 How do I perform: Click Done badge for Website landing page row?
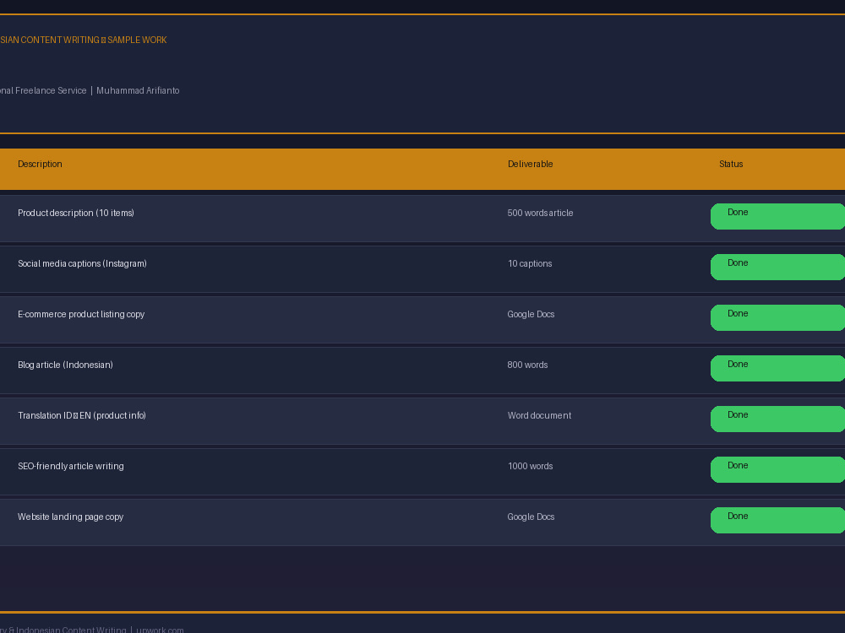tap(777, 520)
